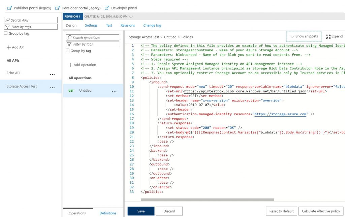Click the Discard button
Image resolution: width=345 pixels, height=217 pixels.
pyautogui.click(x=169, y=211)
